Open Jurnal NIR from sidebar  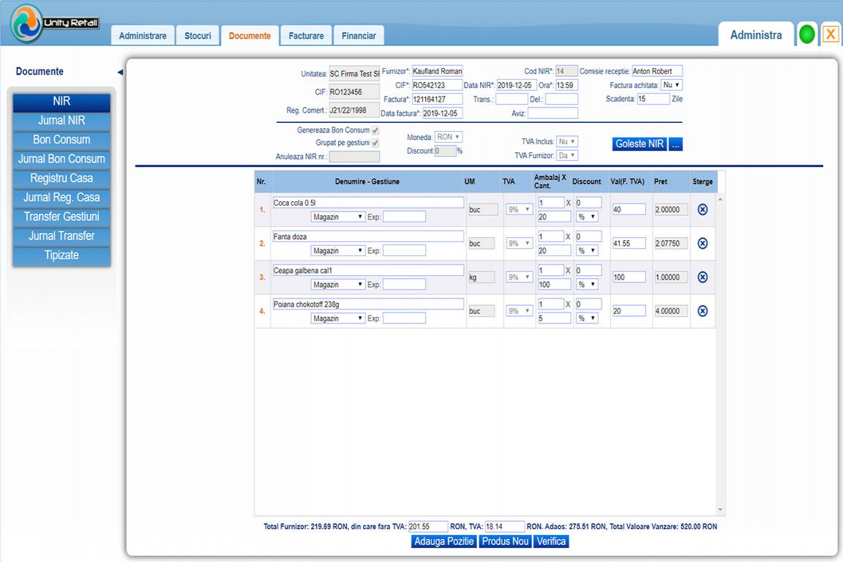[61, 121]
